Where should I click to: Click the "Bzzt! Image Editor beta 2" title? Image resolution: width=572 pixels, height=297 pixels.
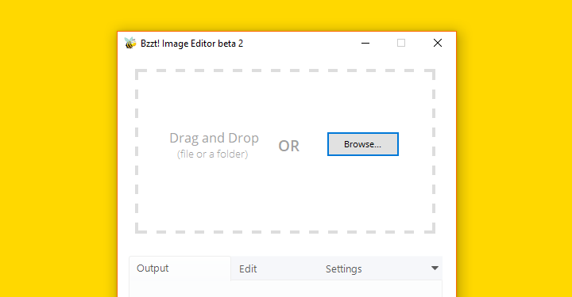192,44
